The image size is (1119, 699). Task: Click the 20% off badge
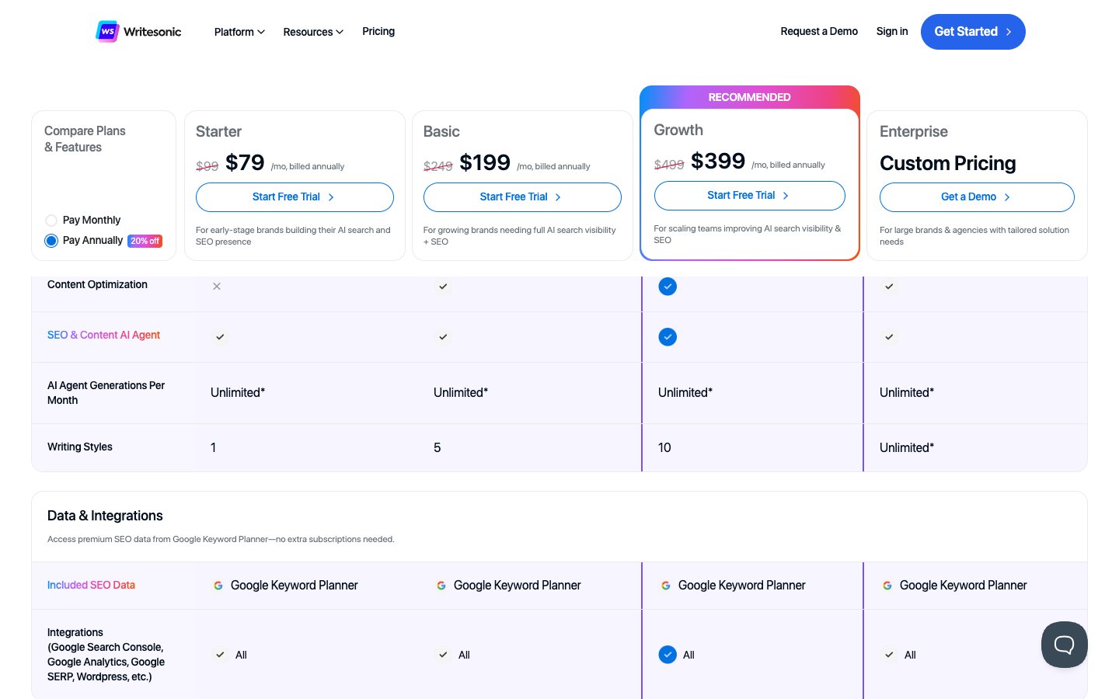(145, 241)
